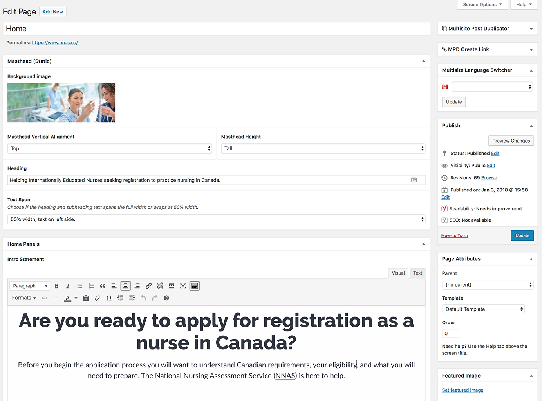Toggle the unordered list formatting
The height and width of the screenshot is (401, 542).
(x=79, y=285)
